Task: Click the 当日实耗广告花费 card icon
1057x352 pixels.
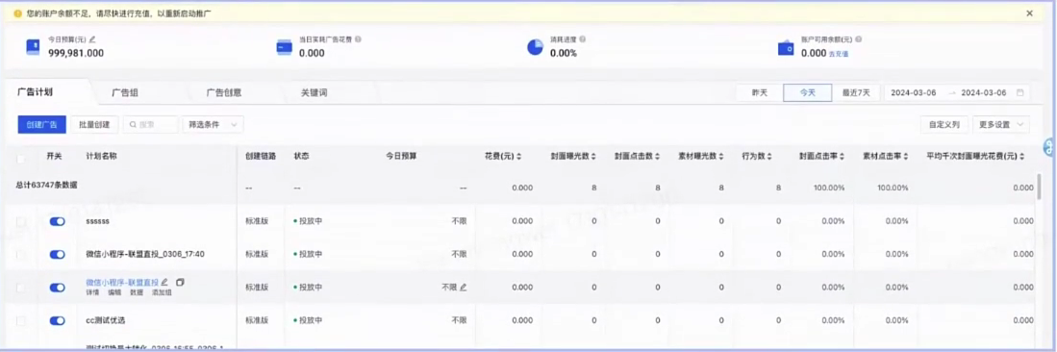Action: pyautogui.click(x=284, y=47)
